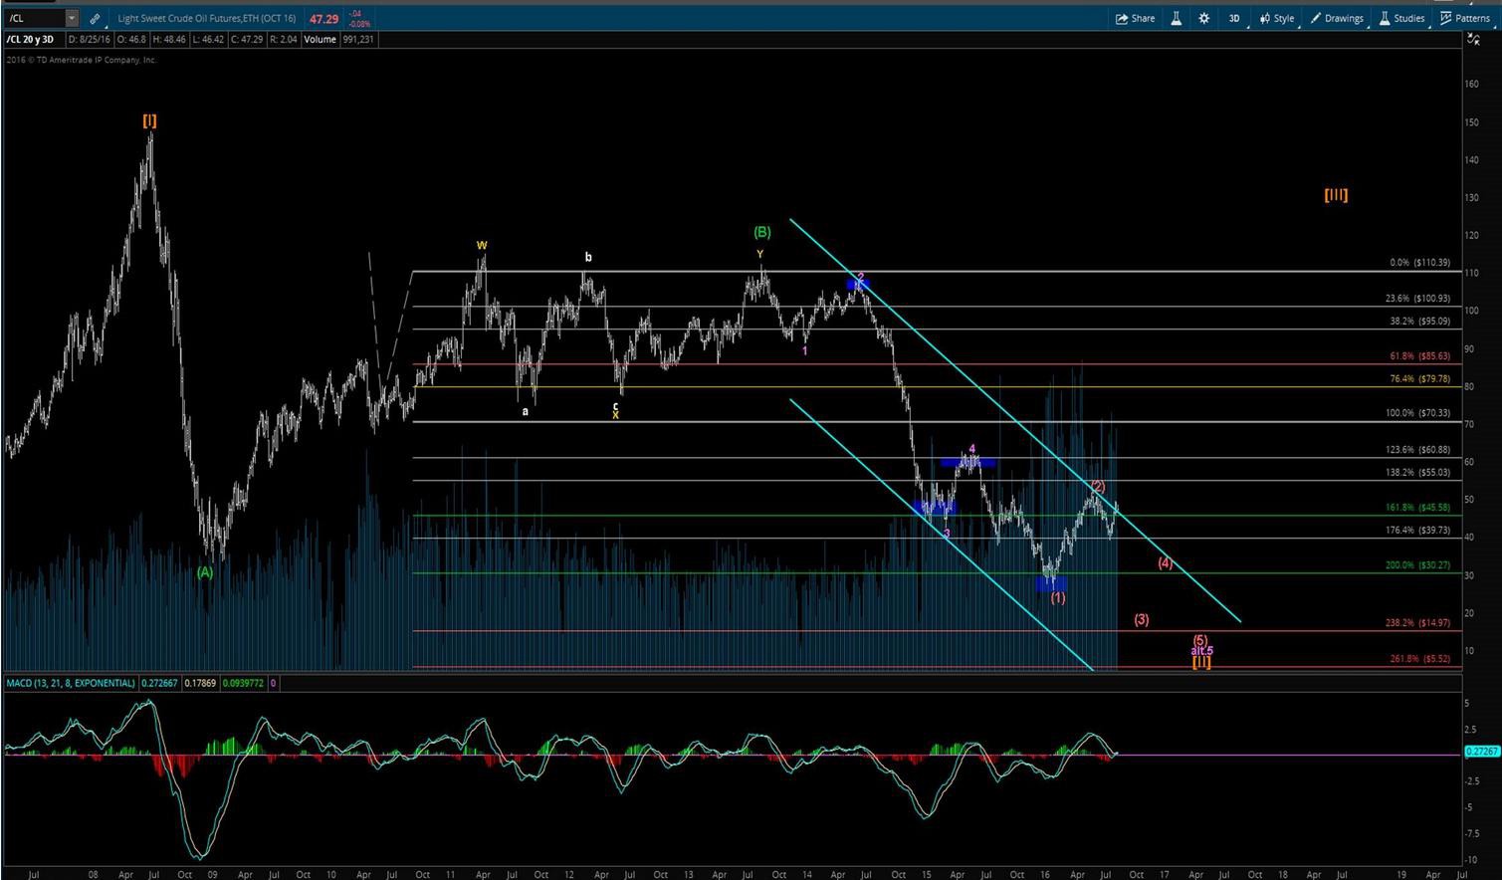Open the /CL symbol dropdown arrow

click(71, 18)
